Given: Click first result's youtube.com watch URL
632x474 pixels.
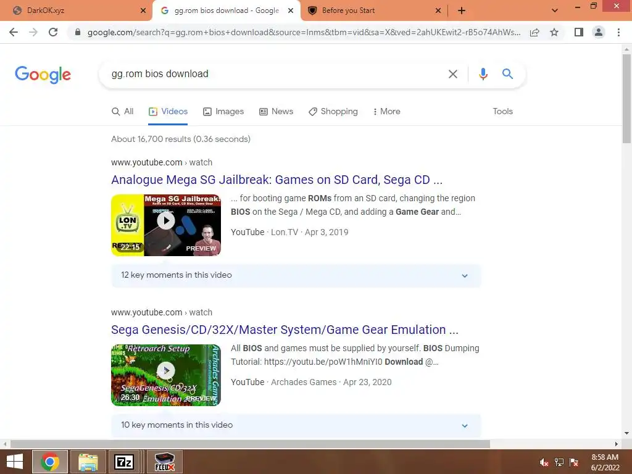Looking at the screenshot, I should (x=162, y=162).
